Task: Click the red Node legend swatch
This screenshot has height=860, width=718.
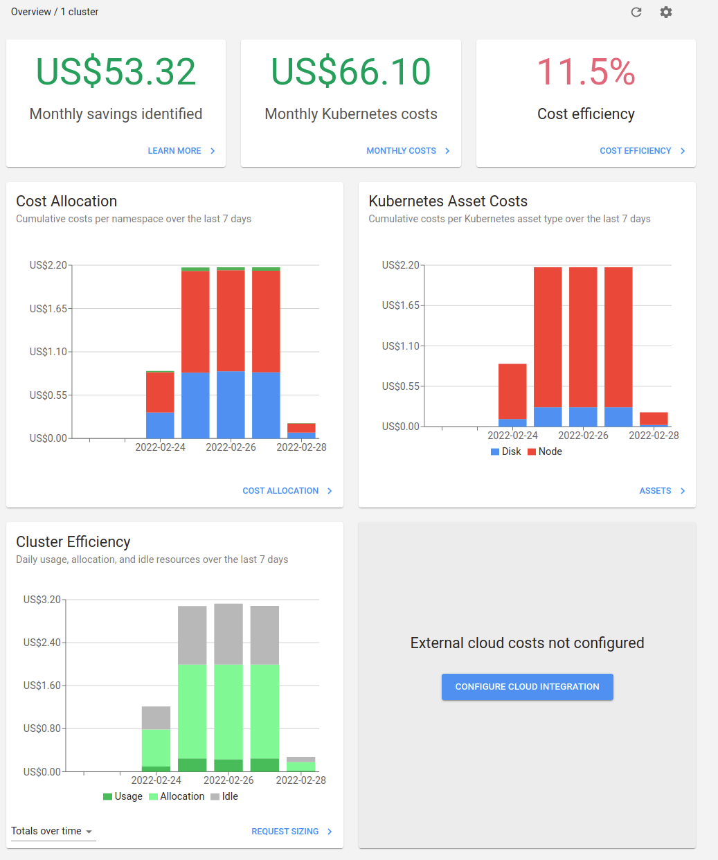Action: (532, 451)
